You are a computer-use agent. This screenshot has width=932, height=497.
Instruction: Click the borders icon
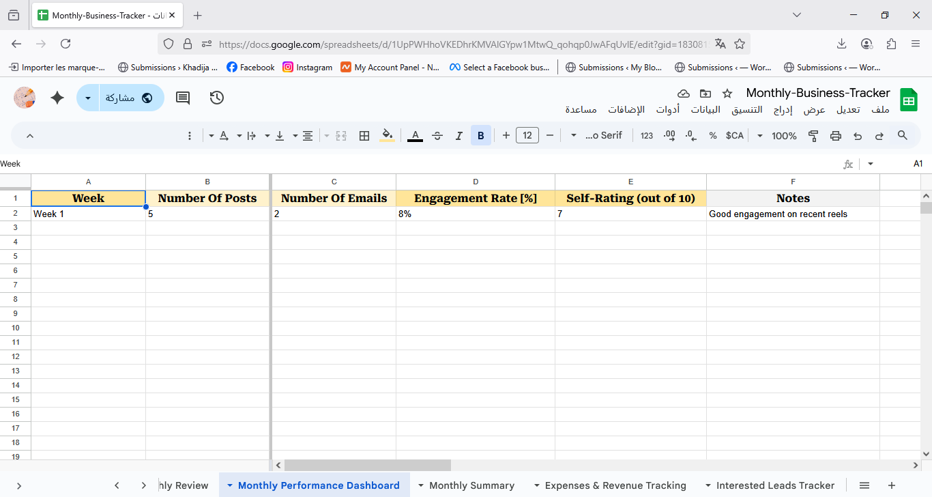364,136
